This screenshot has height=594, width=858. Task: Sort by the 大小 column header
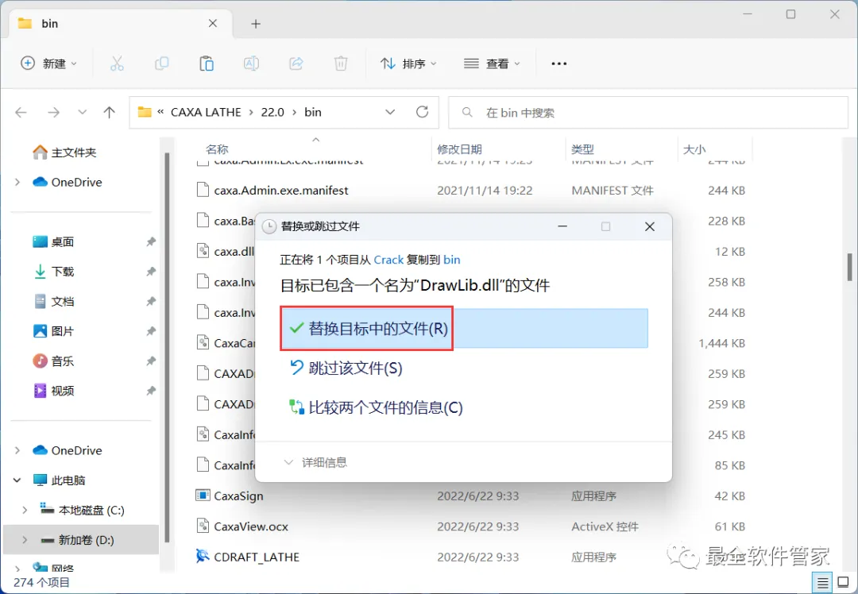pyautogui.click(x=694, y=149)
